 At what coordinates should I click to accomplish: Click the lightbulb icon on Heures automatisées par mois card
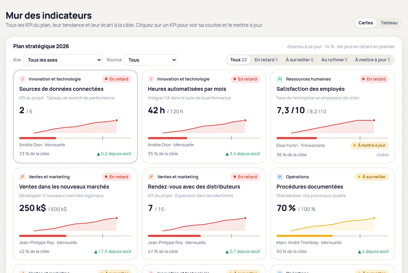151,79
